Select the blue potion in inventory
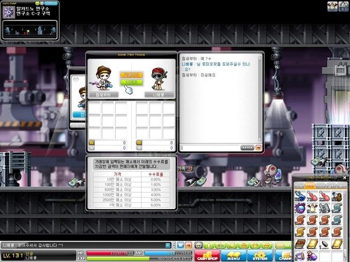 (x=300, y=197)
